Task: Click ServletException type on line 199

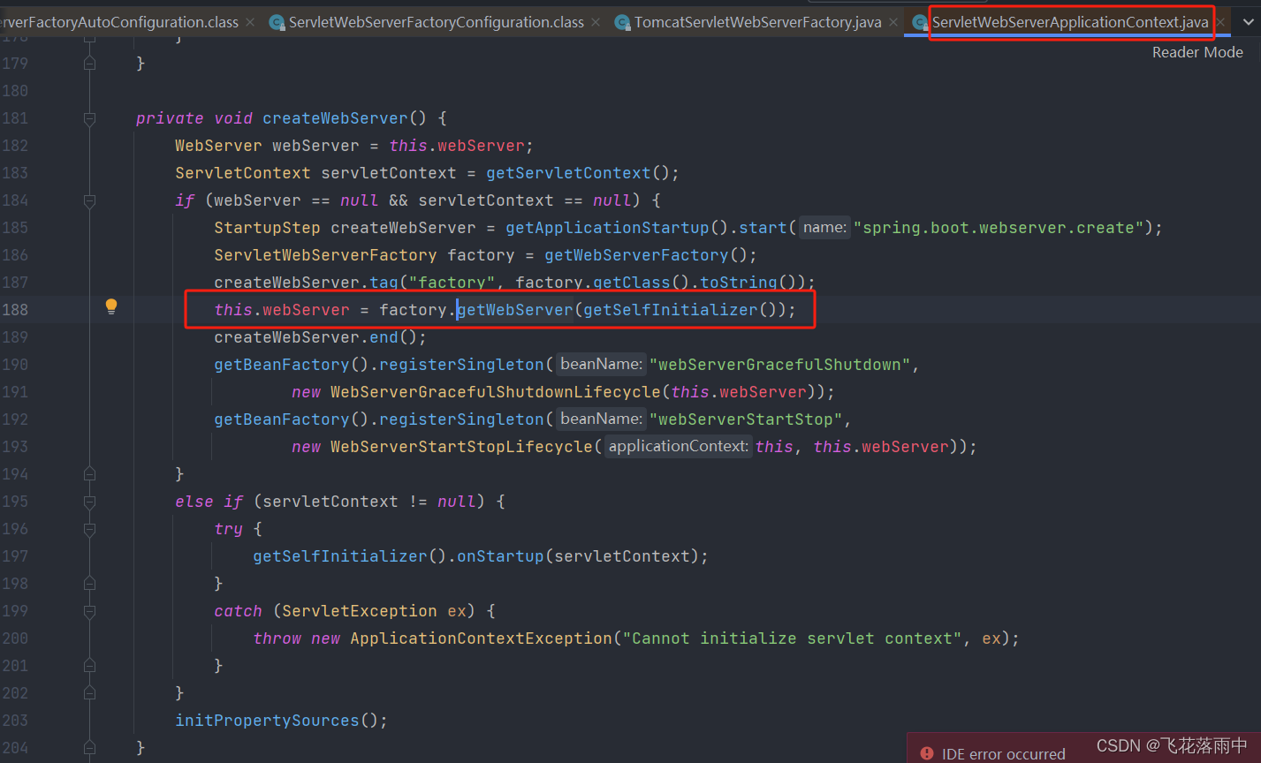Action: (360, 611)
